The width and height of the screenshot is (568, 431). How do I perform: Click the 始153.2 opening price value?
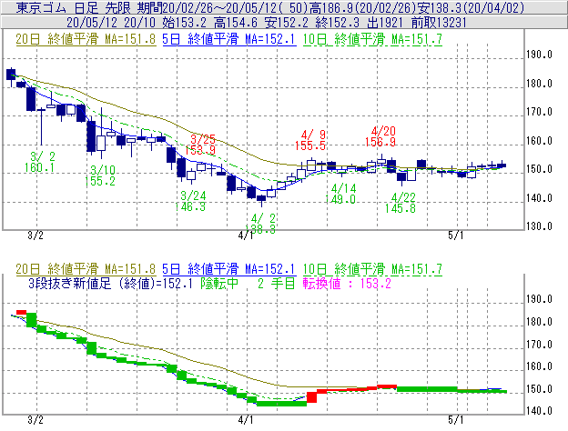pyautogui.click(x=185, y=23)
